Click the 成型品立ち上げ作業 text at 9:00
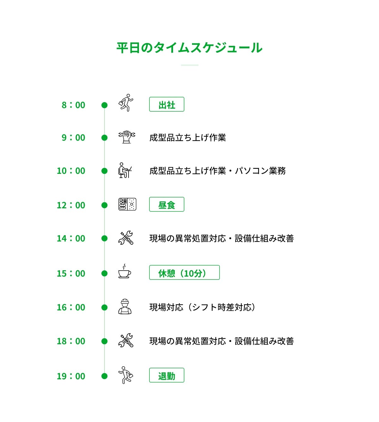This screenshot has height=422, width=379. pos(188,138)
